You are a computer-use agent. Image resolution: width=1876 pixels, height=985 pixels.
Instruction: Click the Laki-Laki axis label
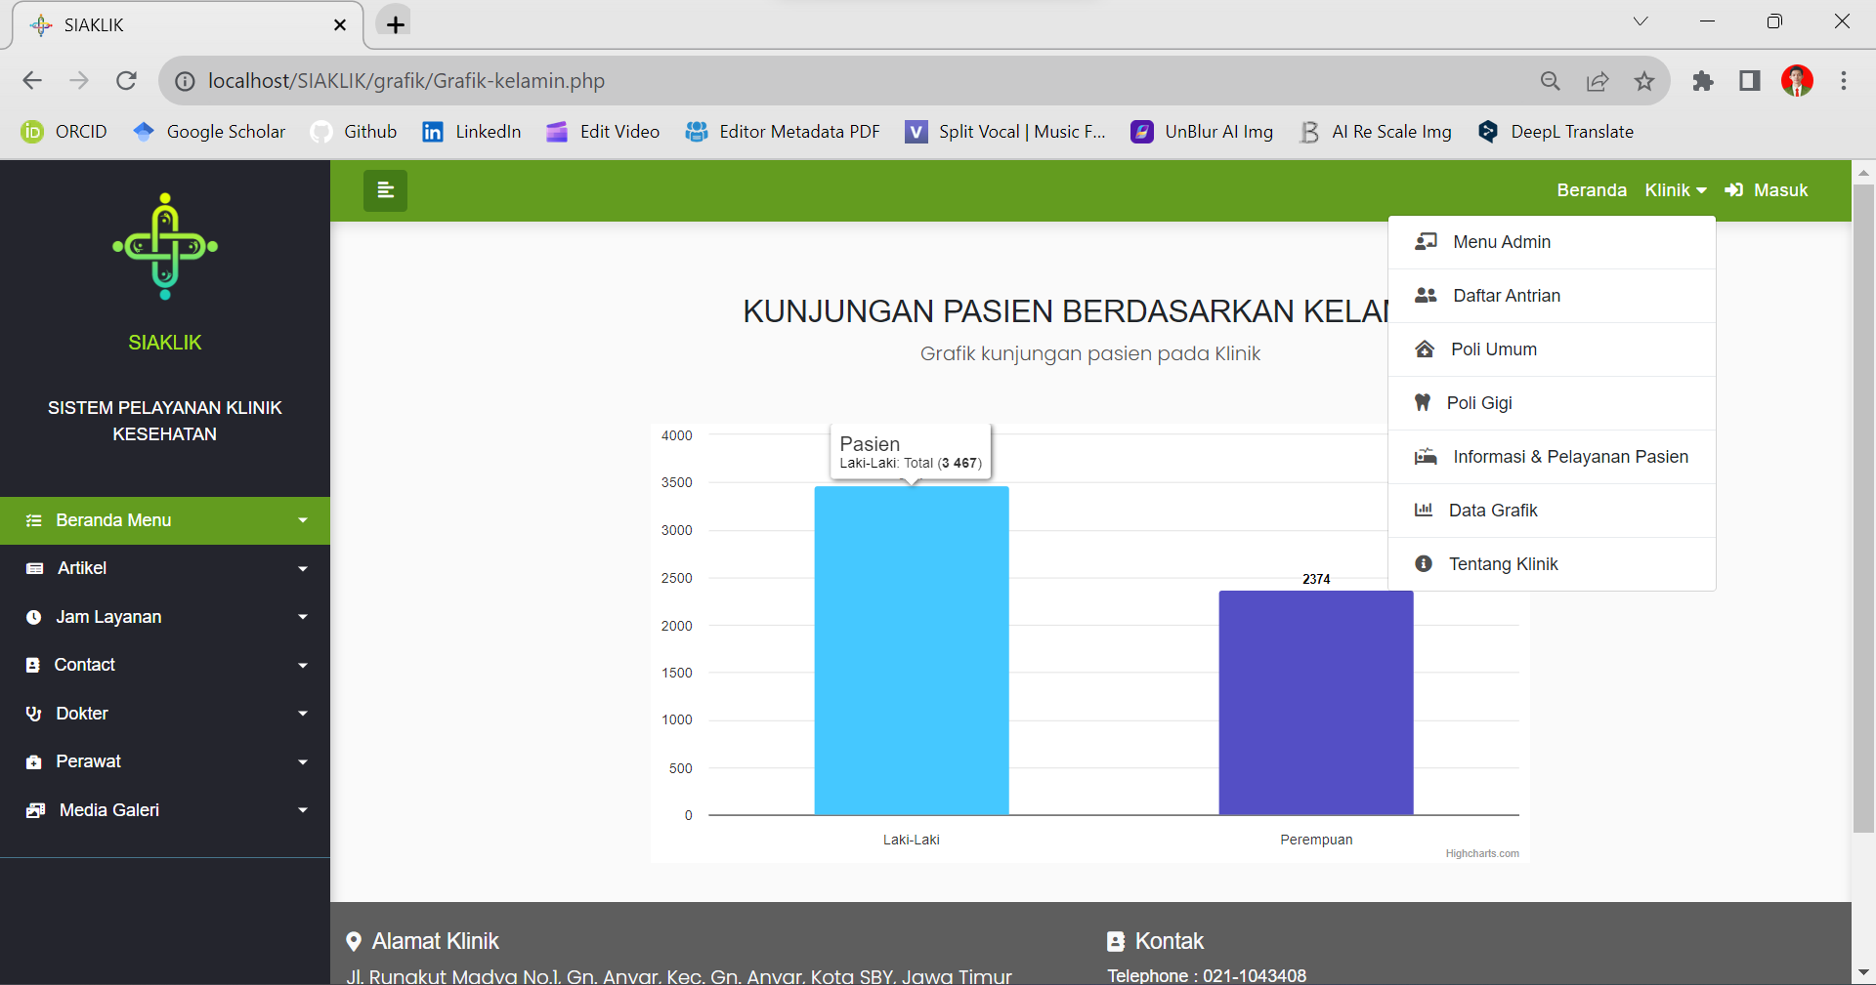pos(912,840)
